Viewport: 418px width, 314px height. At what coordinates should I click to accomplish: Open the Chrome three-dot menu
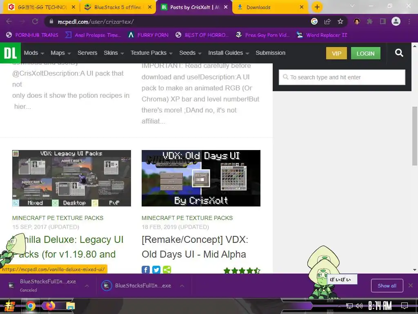(409, 21)
